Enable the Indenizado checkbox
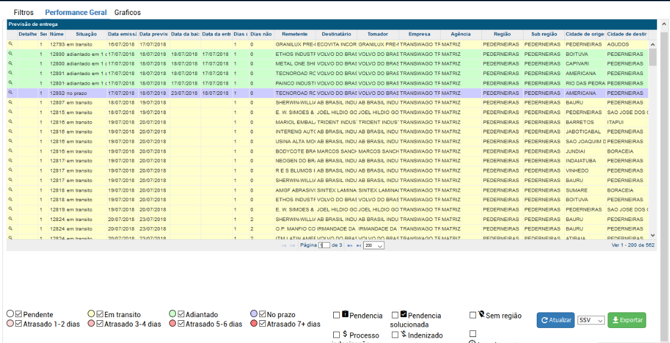The height and width of the screenshot is (343, 670). [395, 335]
